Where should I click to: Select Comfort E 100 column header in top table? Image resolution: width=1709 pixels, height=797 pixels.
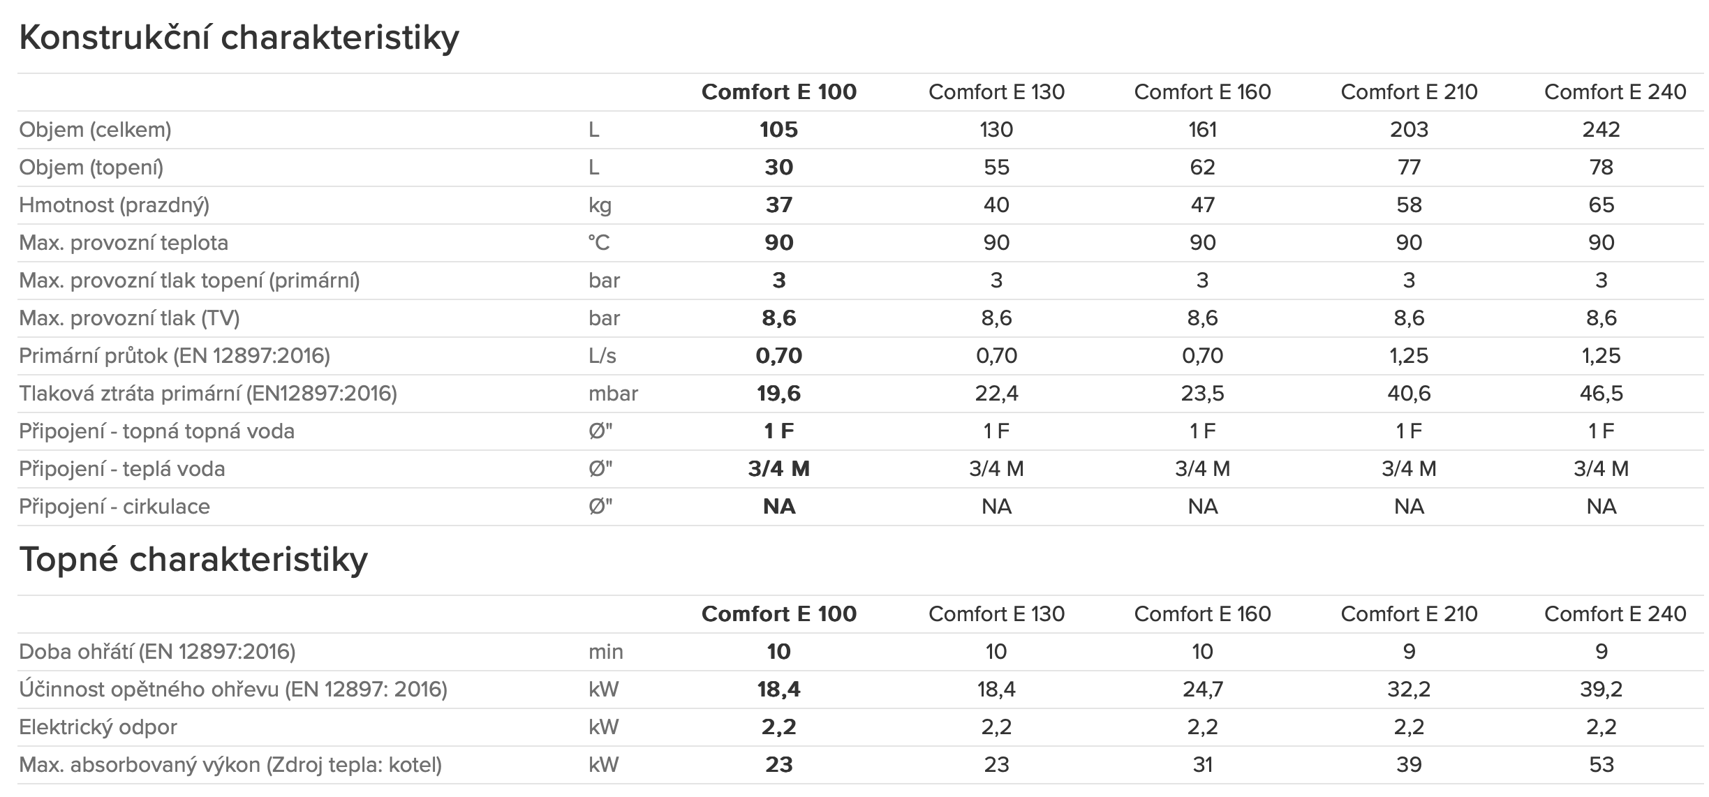[x=778, y=92]
